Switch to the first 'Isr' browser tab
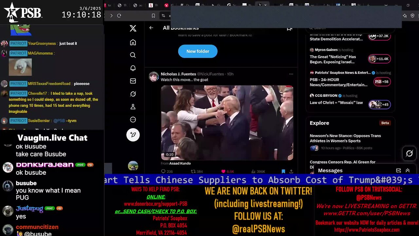 coord(110,5)
